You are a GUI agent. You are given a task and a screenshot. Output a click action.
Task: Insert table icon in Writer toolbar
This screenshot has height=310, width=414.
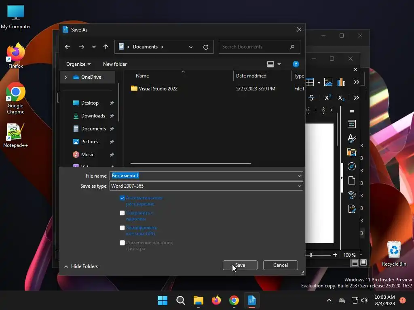(x=310, y=82)
